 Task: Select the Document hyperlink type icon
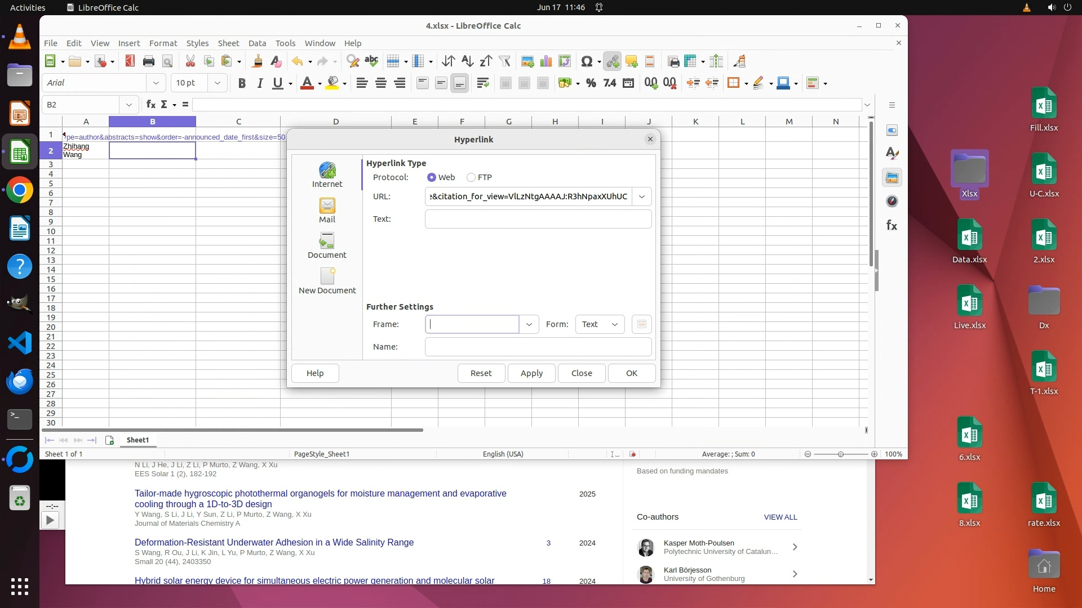click(x=327, y=246)
